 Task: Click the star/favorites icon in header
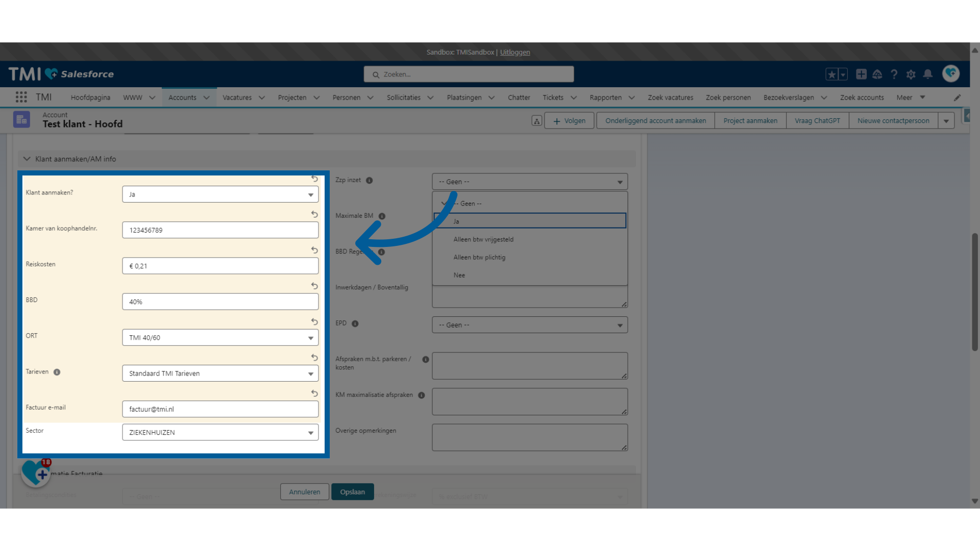click(832, 74)
